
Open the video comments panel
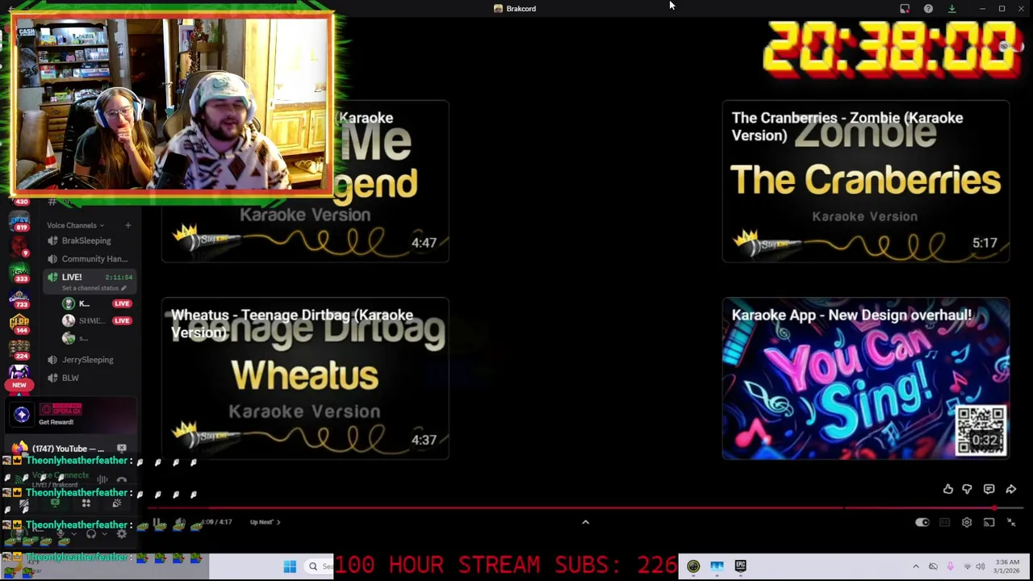989,489
